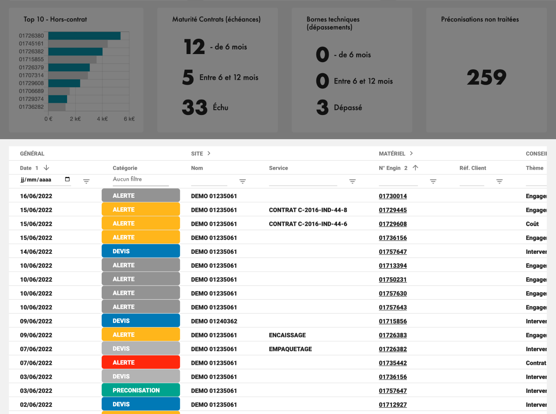This screenshot has height=414, width=556.
Task: Open the date picker calendar icon
Action: tap(67, 179)
